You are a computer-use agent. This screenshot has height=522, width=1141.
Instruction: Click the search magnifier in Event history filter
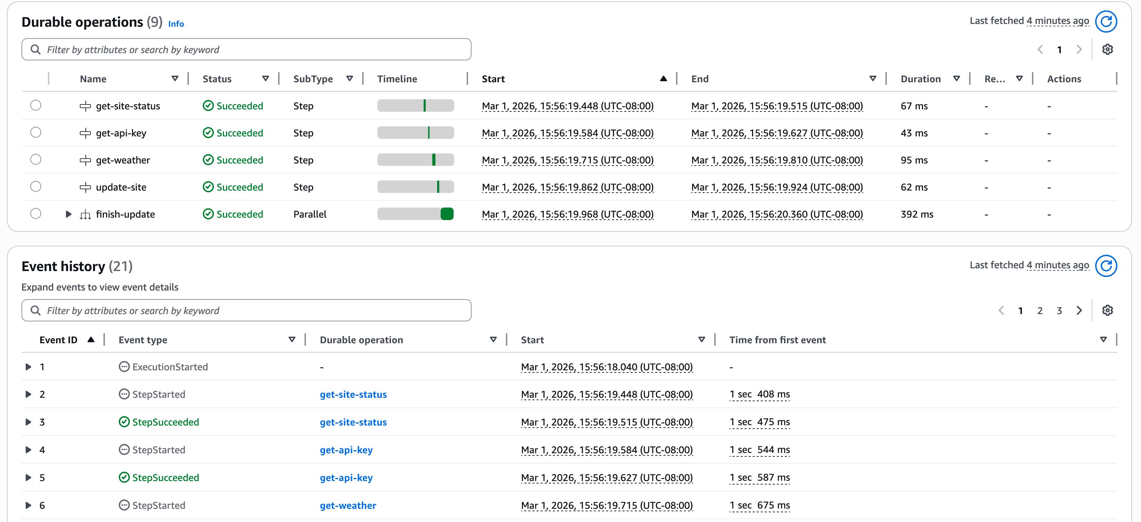pyautogui.click(x=36, y=310)
